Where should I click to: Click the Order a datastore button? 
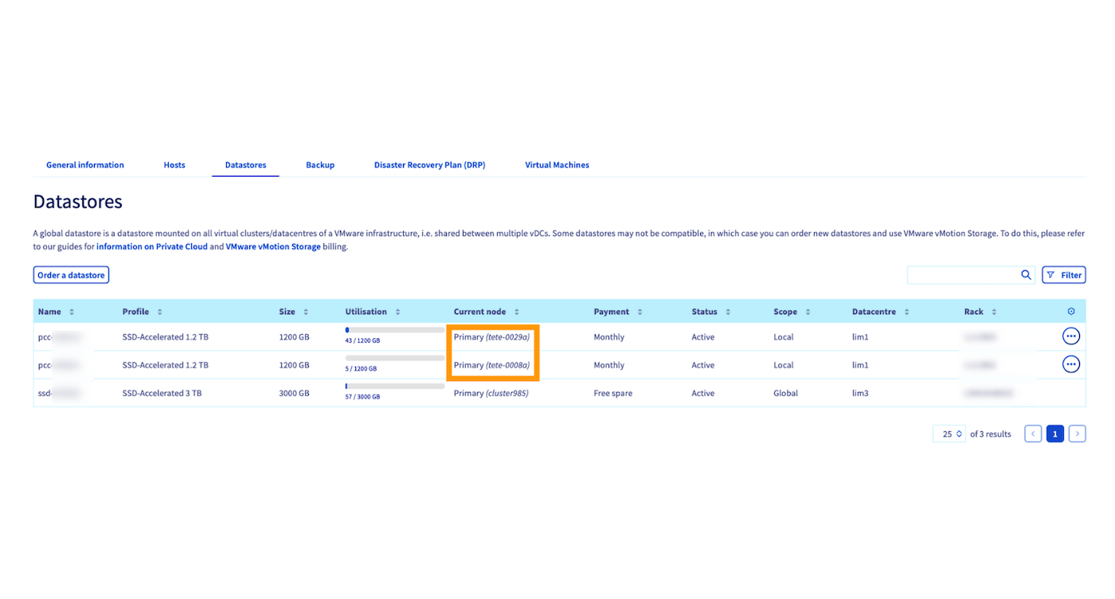[x=71, y=274]
